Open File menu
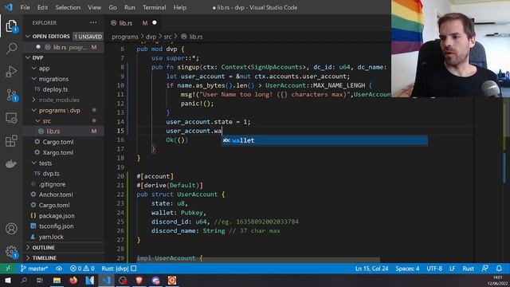 [25, 7]
